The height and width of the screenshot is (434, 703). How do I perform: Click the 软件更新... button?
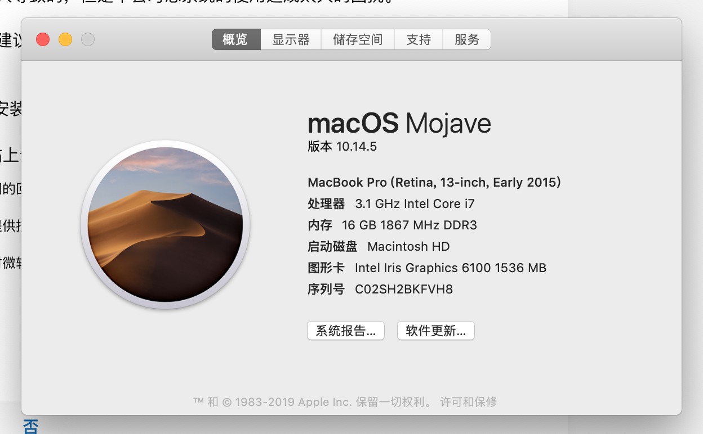[x=436, y=331]
